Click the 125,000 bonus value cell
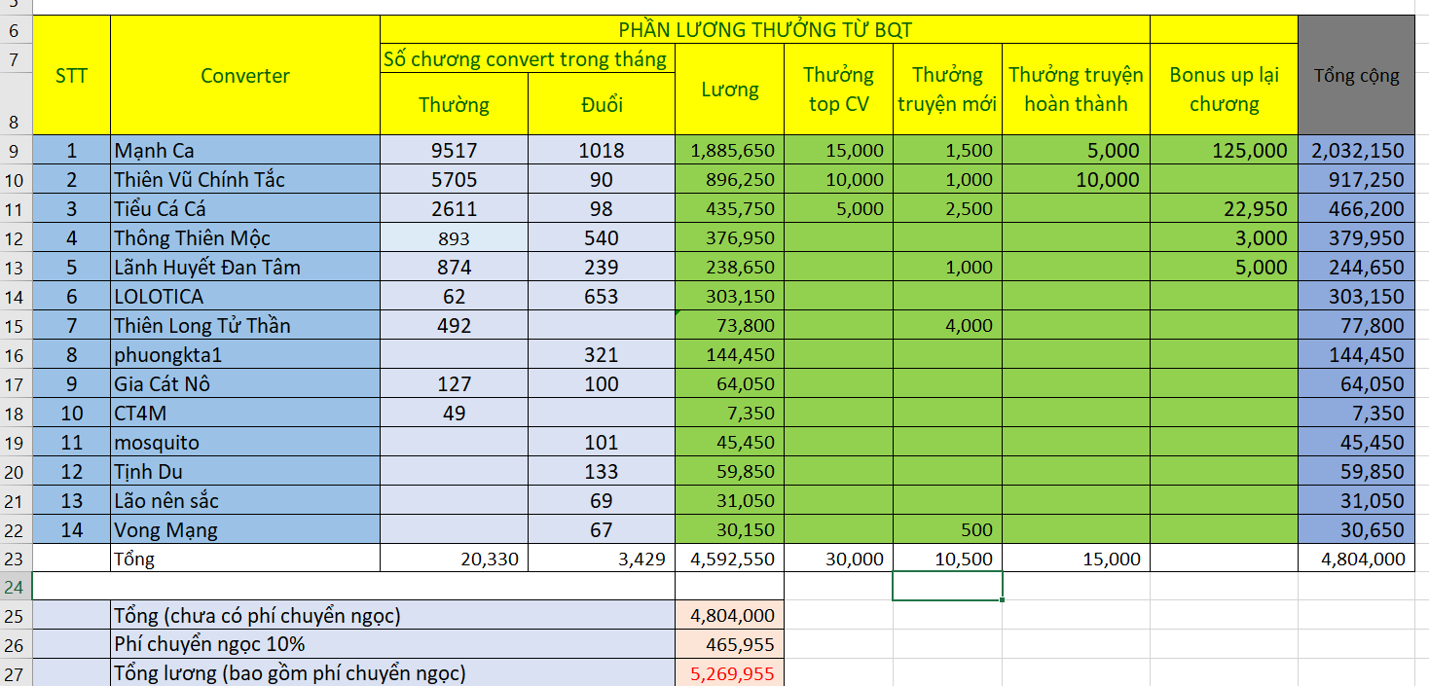Image resolution: width=1429 pixels, height=686 pixels. click(1224, 150)
